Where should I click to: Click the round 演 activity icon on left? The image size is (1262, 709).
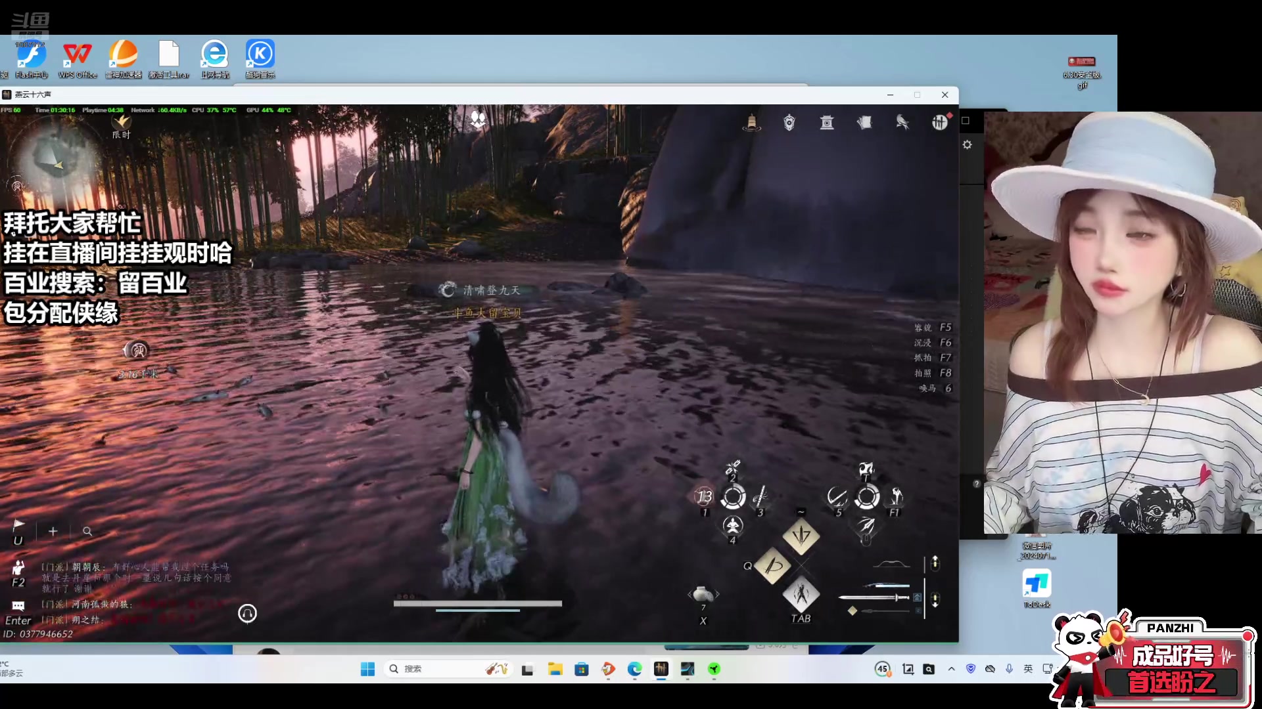click(138, 351)
